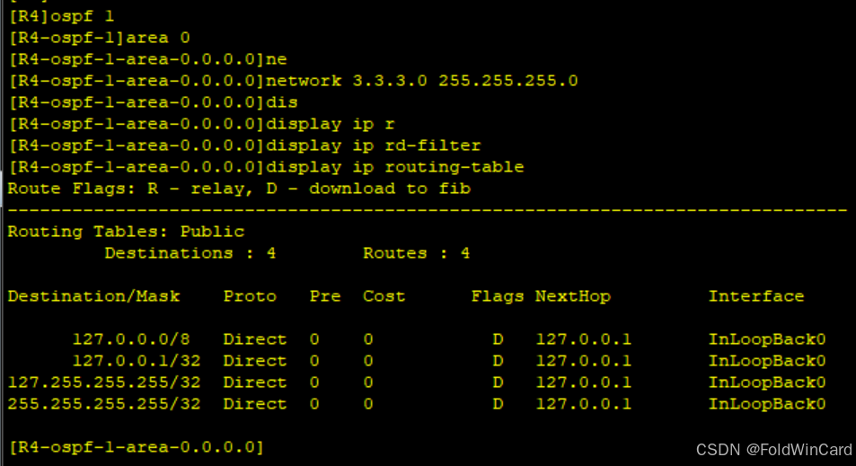Click the 255.255.255.255/32 destination entry
856x466 pixels.
click(104, 404)
